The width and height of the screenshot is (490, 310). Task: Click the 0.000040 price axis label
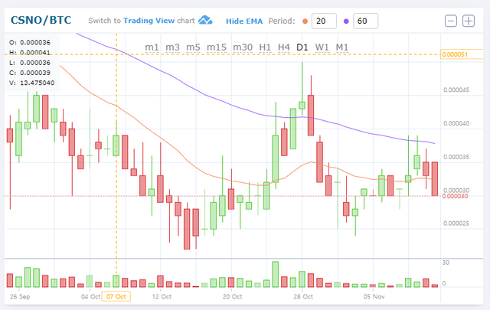(456, 123)
